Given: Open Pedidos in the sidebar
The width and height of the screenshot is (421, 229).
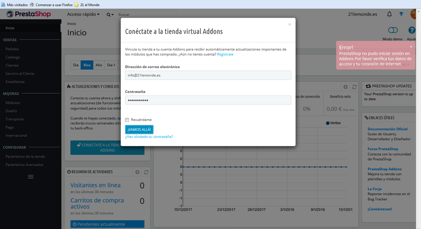Looking at the screenshot, I should pyautogui.click(x=12, y=49).
